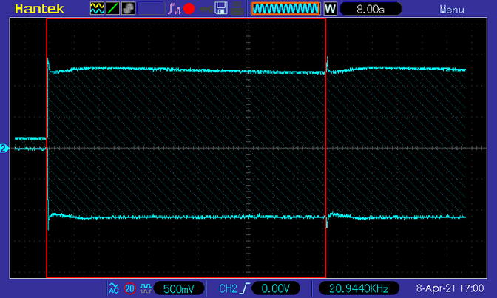Click the pink pulse trigger icon
Viewport: 497px width, 298px height.
pyautogui.click(x=174, y=9)
